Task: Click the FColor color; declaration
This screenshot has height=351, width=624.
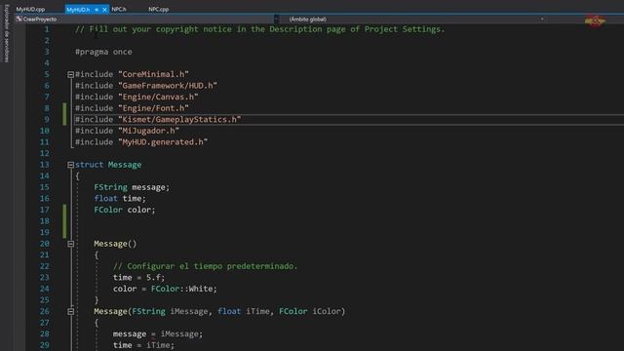Action: 125,210
